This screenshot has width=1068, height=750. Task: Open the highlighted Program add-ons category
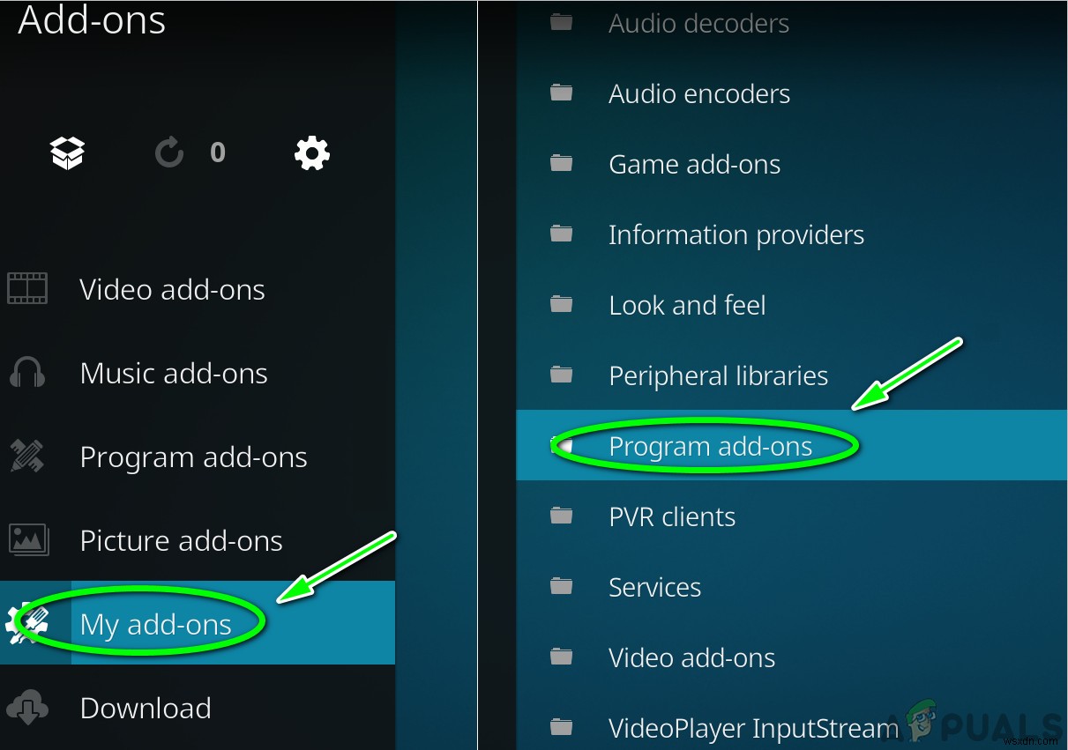(x=710, y=446)
